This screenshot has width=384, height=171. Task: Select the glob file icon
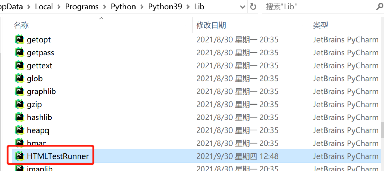[20, 78]
